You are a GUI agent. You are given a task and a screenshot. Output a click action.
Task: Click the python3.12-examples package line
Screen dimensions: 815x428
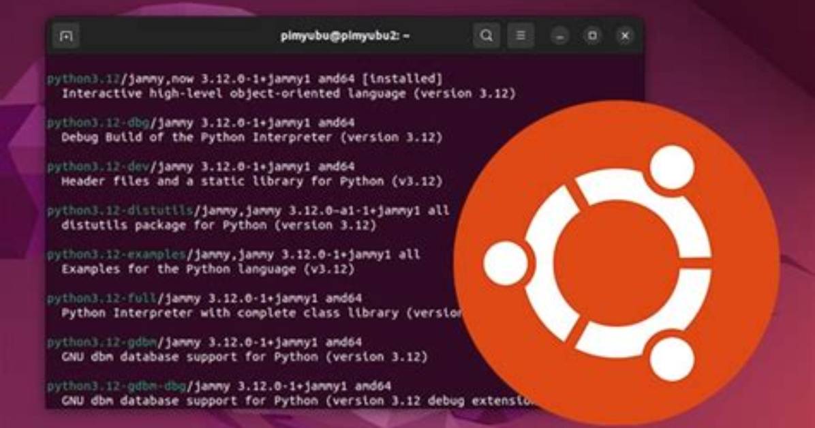click(233, 254)
